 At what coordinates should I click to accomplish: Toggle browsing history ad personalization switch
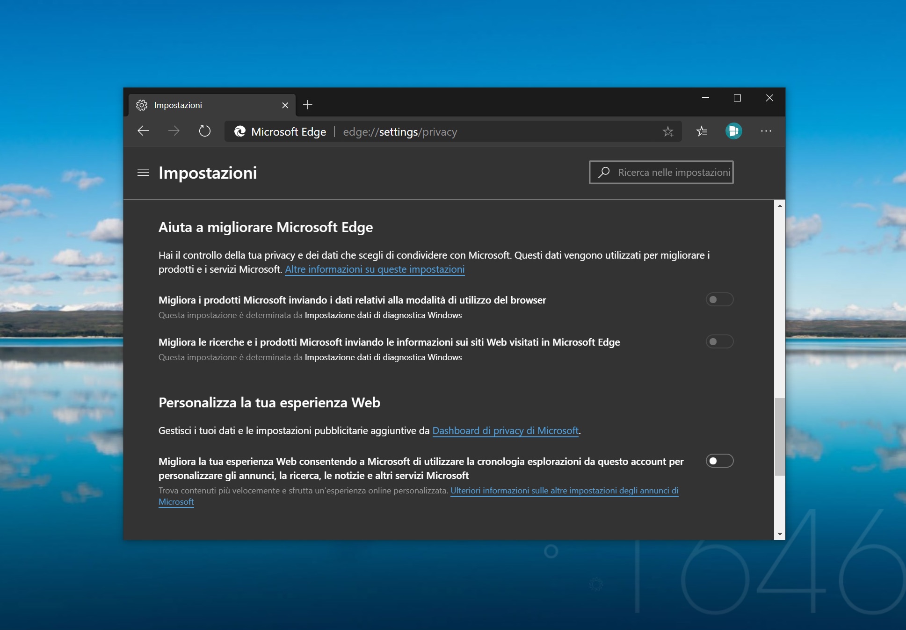coord(719,461)
